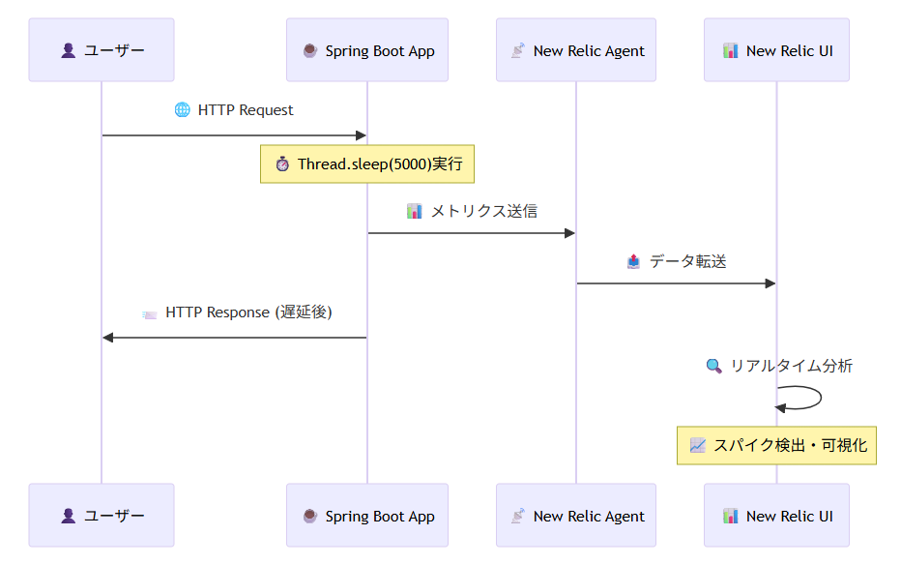Select the "リアルタイム分析" message label
This screenshot has width=901, height=565.
[791, 366]
